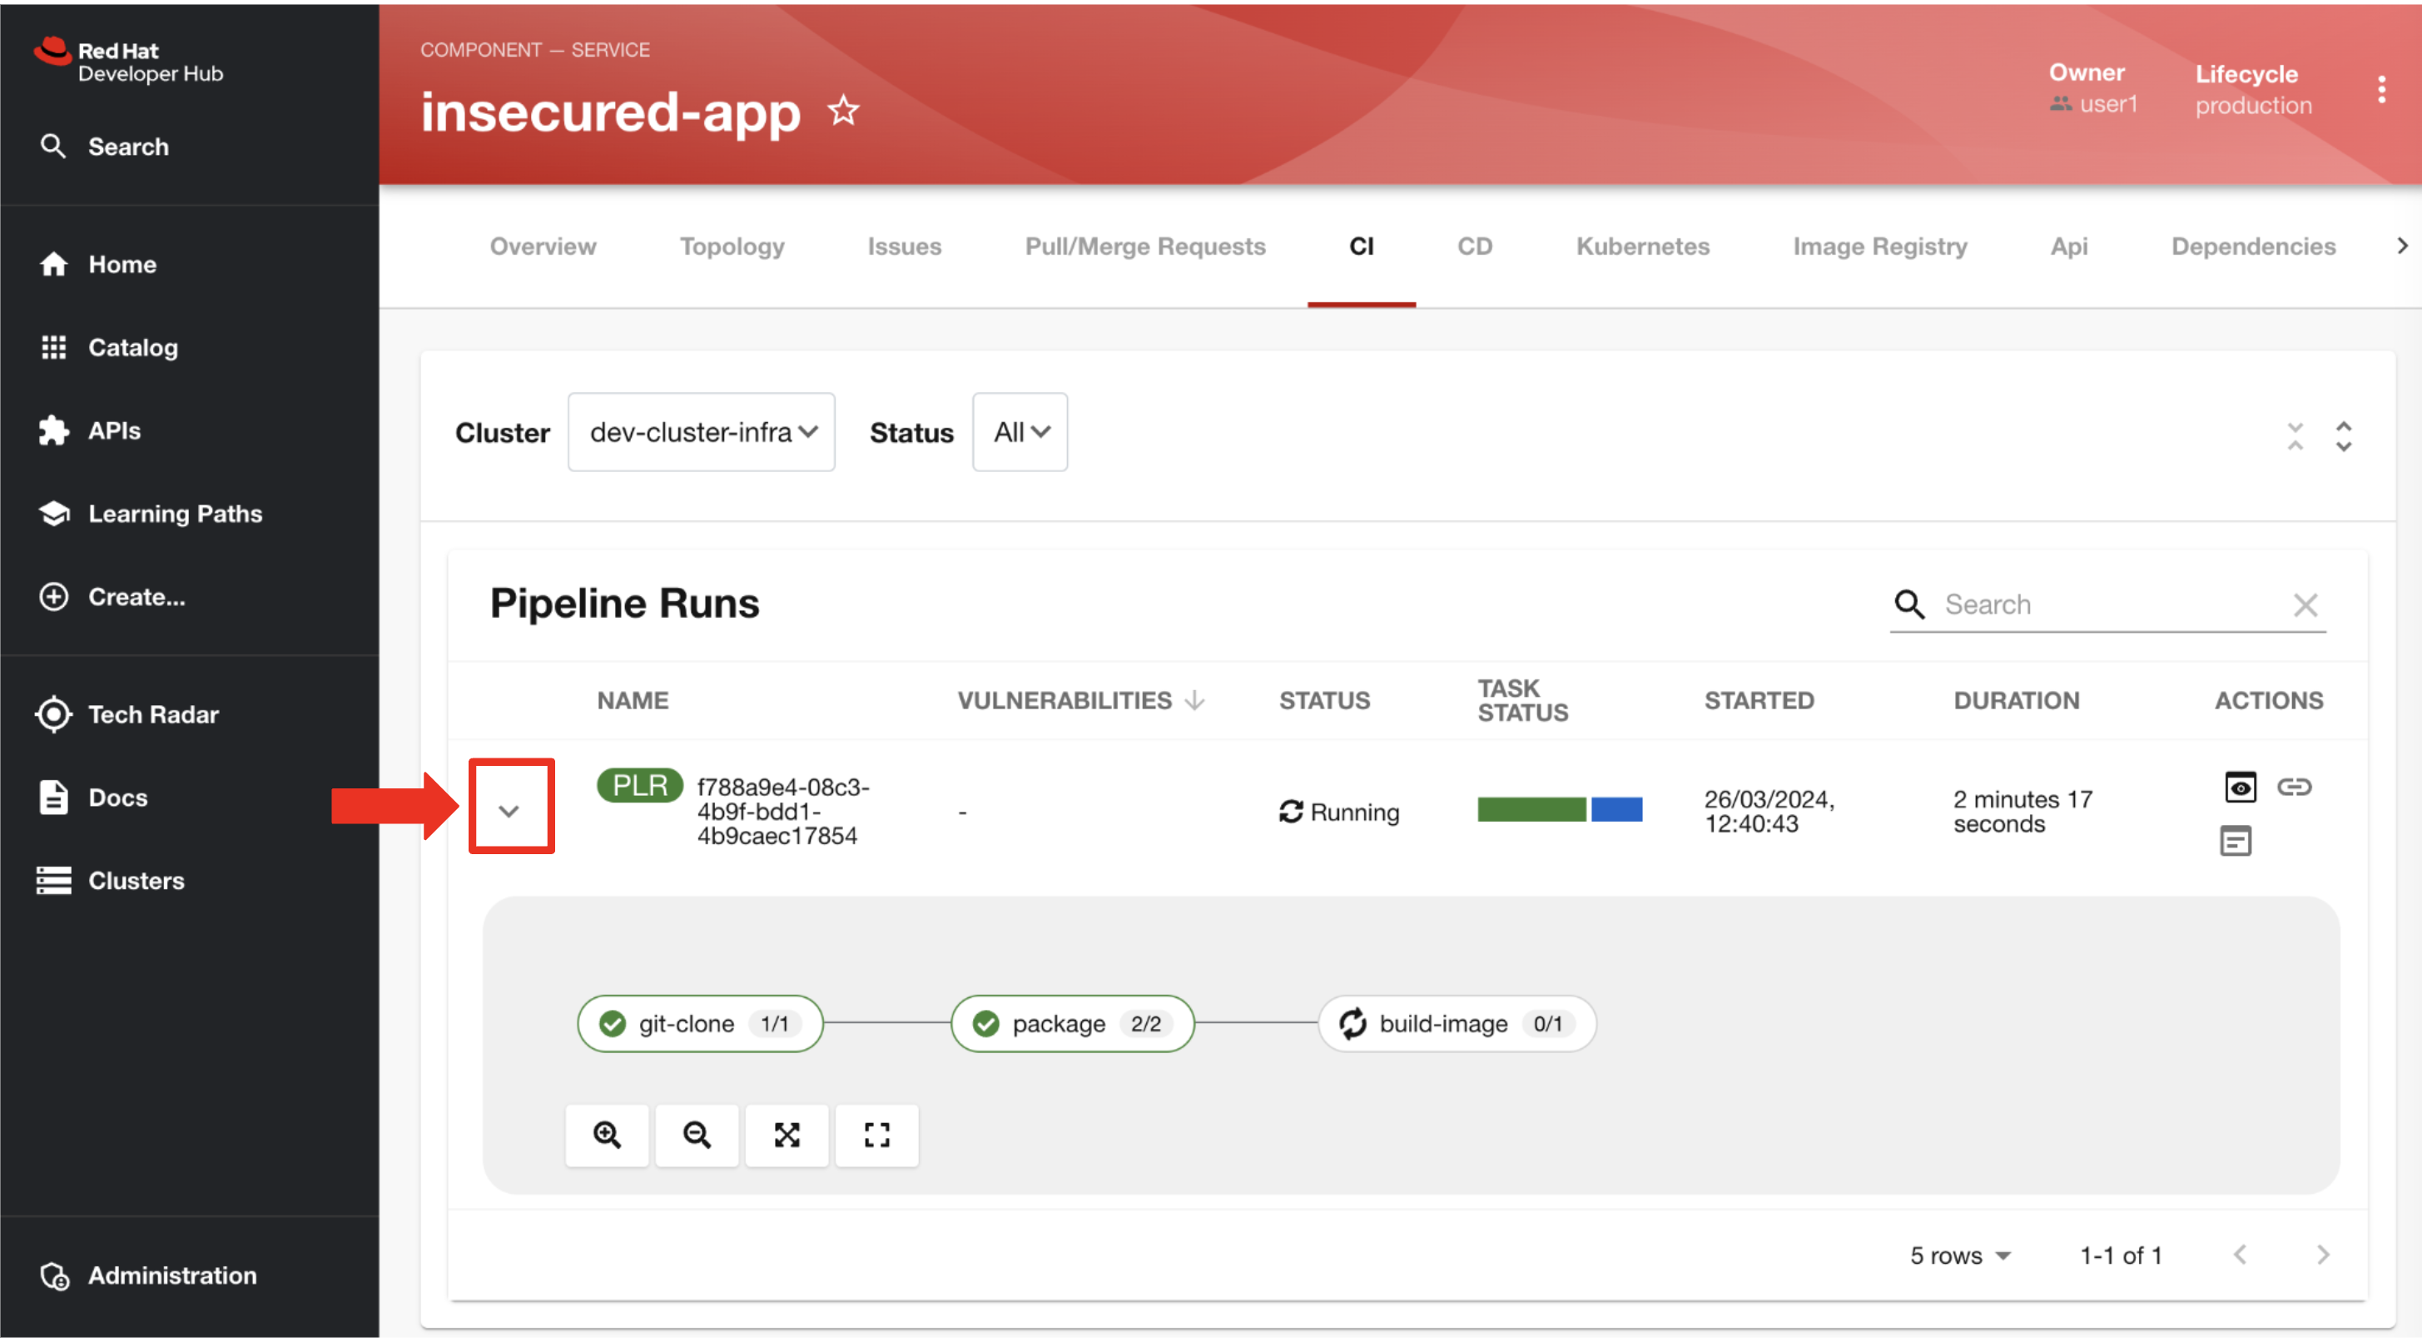
Task: Open the three-dot entity context menu
Action: (x=2380, y=89)
